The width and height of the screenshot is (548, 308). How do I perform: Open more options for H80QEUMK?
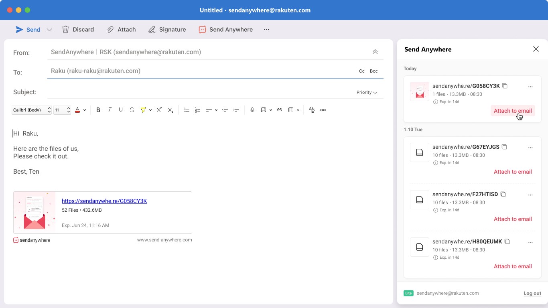point(530,242)
